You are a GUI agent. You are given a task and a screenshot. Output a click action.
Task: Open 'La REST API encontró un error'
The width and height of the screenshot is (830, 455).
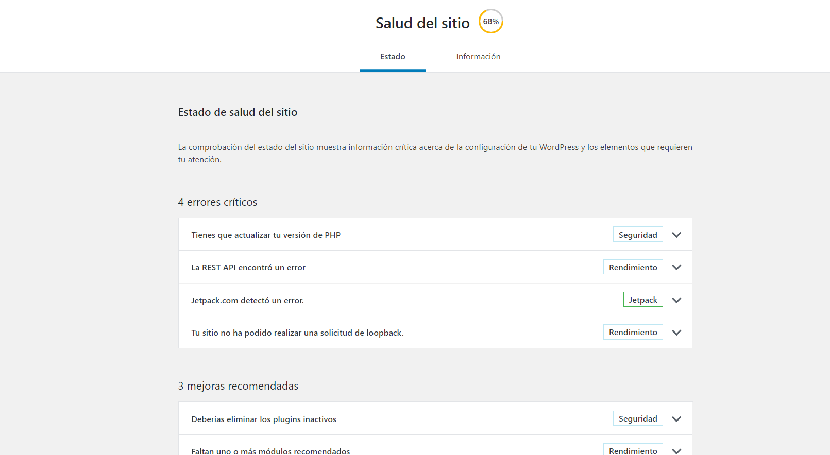(248, 268)
